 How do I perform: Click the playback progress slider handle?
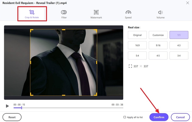point(22,108)
